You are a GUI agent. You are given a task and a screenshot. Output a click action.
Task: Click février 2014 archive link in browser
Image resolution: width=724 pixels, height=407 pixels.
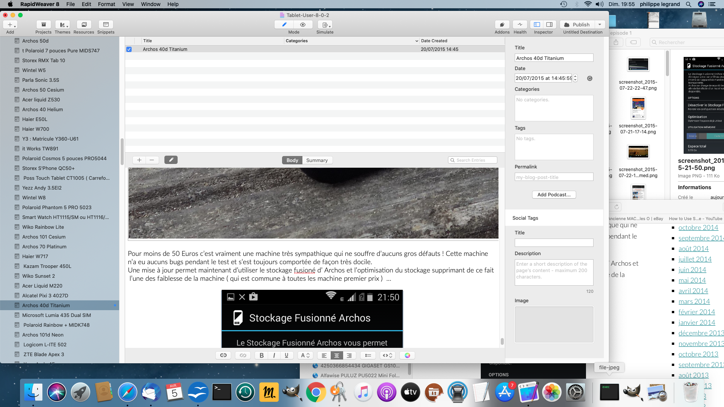(697, 312)
